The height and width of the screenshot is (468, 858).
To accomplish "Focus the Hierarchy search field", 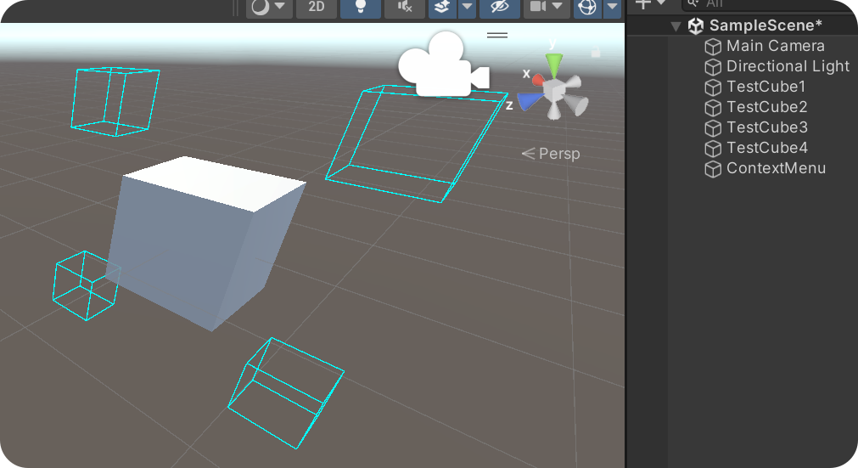I will [x=769, y=4].
